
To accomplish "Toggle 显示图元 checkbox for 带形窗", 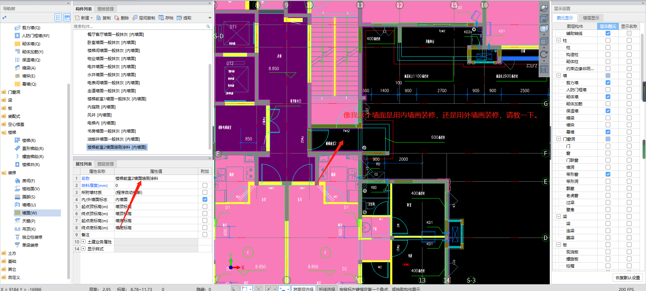I will (x=608, y=174).
